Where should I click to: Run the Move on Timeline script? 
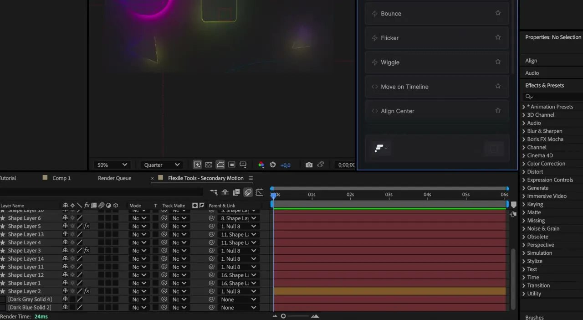click(437, 87)
